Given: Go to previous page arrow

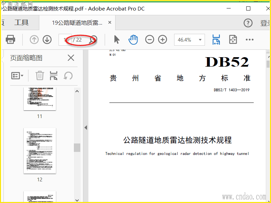Looking at the screenshot, I should pos(34,40).
